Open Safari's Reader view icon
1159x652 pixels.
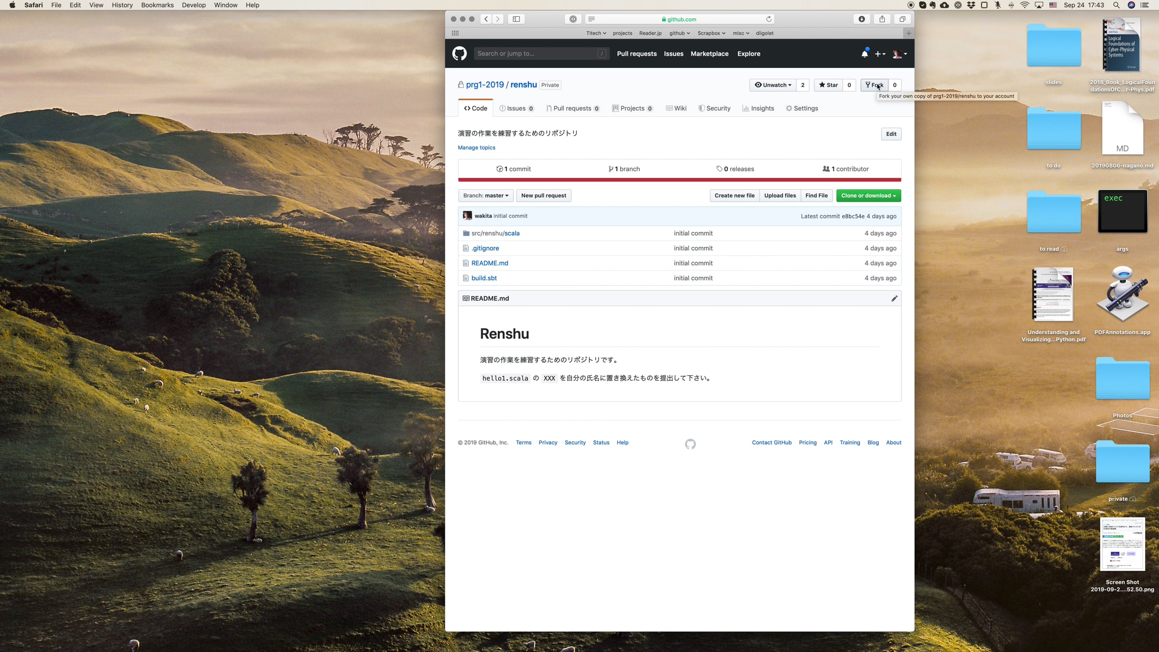coord(592,19)
